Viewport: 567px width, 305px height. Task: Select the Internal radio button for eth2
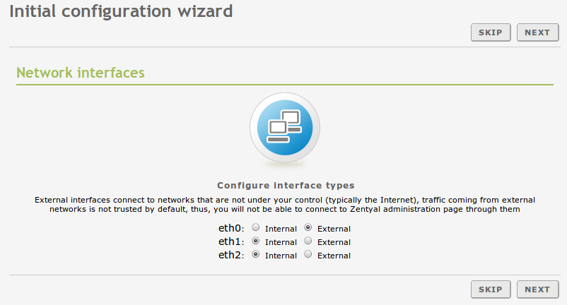click(256, 255)
